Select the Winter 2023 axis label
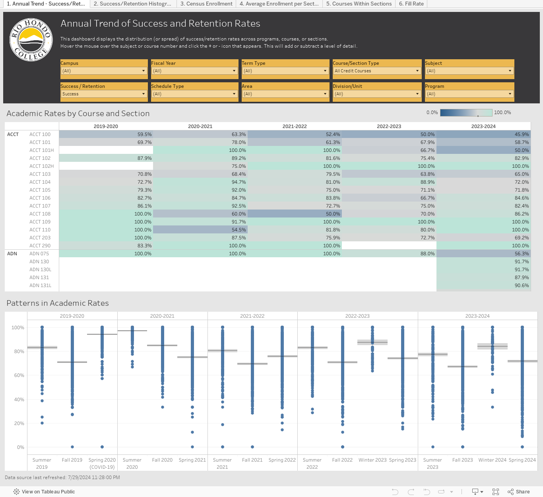Screen dimensions: 543x497 [x=372, y=460]
